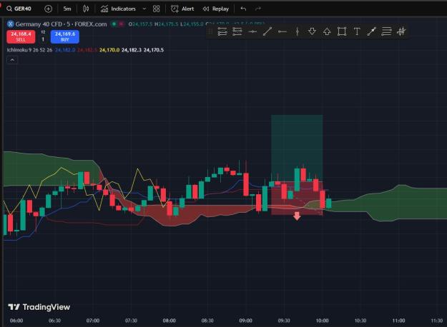Select the vertical line tool
Viewport: 447px width, 327px height.
pyautogui.click(x=297, y=31)
